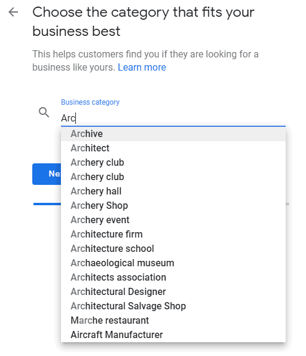Select Marche restaurant suggestion
The width and height of the screenshot is (306, 356).
(173, 320)
